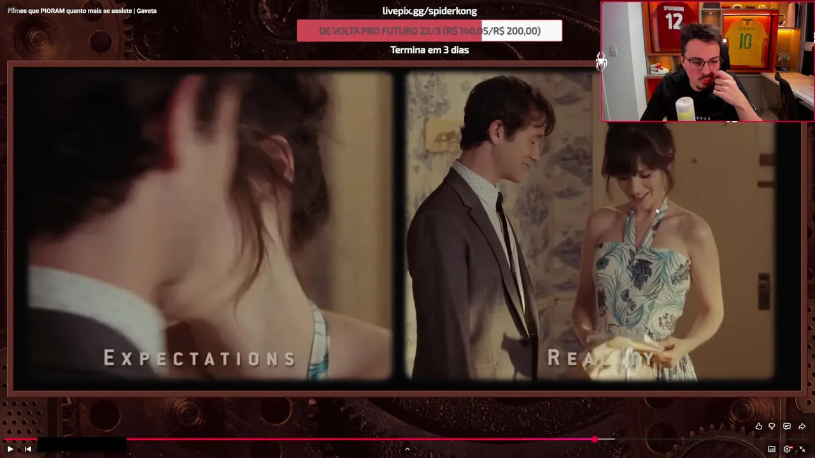The height and width of the screenshot is (458, 815).
Task: Open the livepix.gg/spiderkong link text
Action: click(x=430, y=11)
